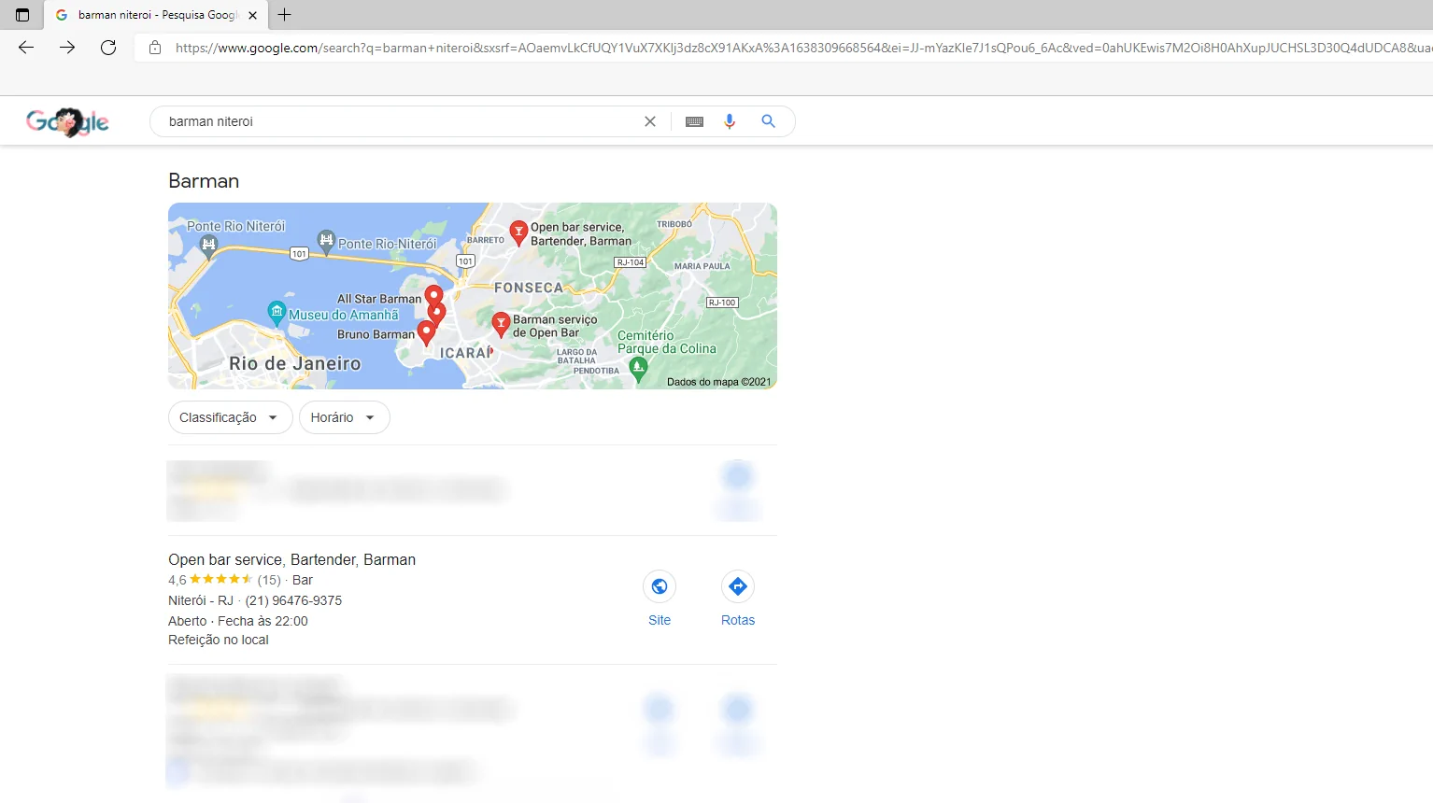Click the tab overview icon top-left
Image resolution: width=1433 pixels, height=803 pixels.
click(21, 15)
